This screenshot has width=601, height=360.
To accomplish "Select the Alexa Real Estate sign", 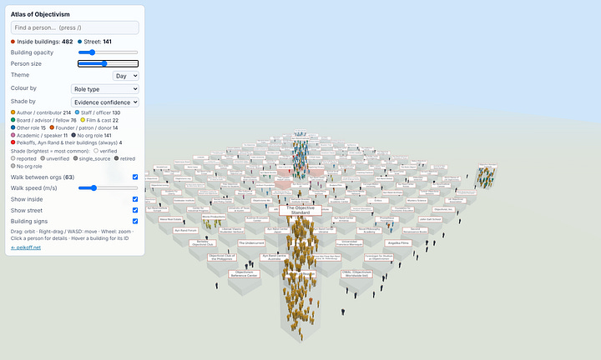I will click(170, 219).
